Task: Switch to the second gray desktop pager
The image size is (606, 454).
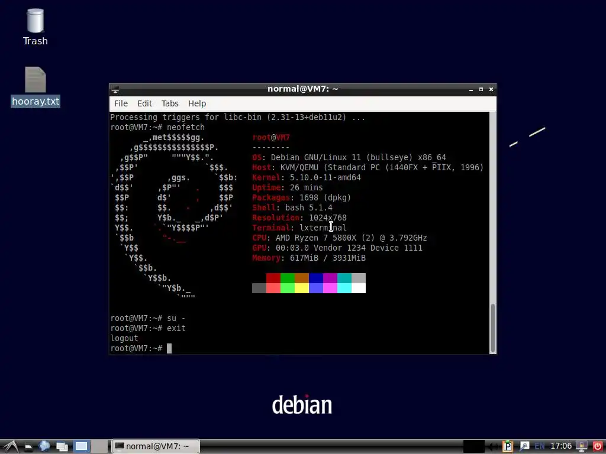Action: coord(99,446)
